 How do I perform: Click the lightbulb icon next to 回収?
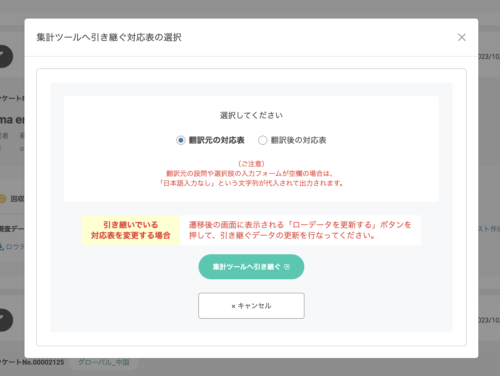pos(2,199)
